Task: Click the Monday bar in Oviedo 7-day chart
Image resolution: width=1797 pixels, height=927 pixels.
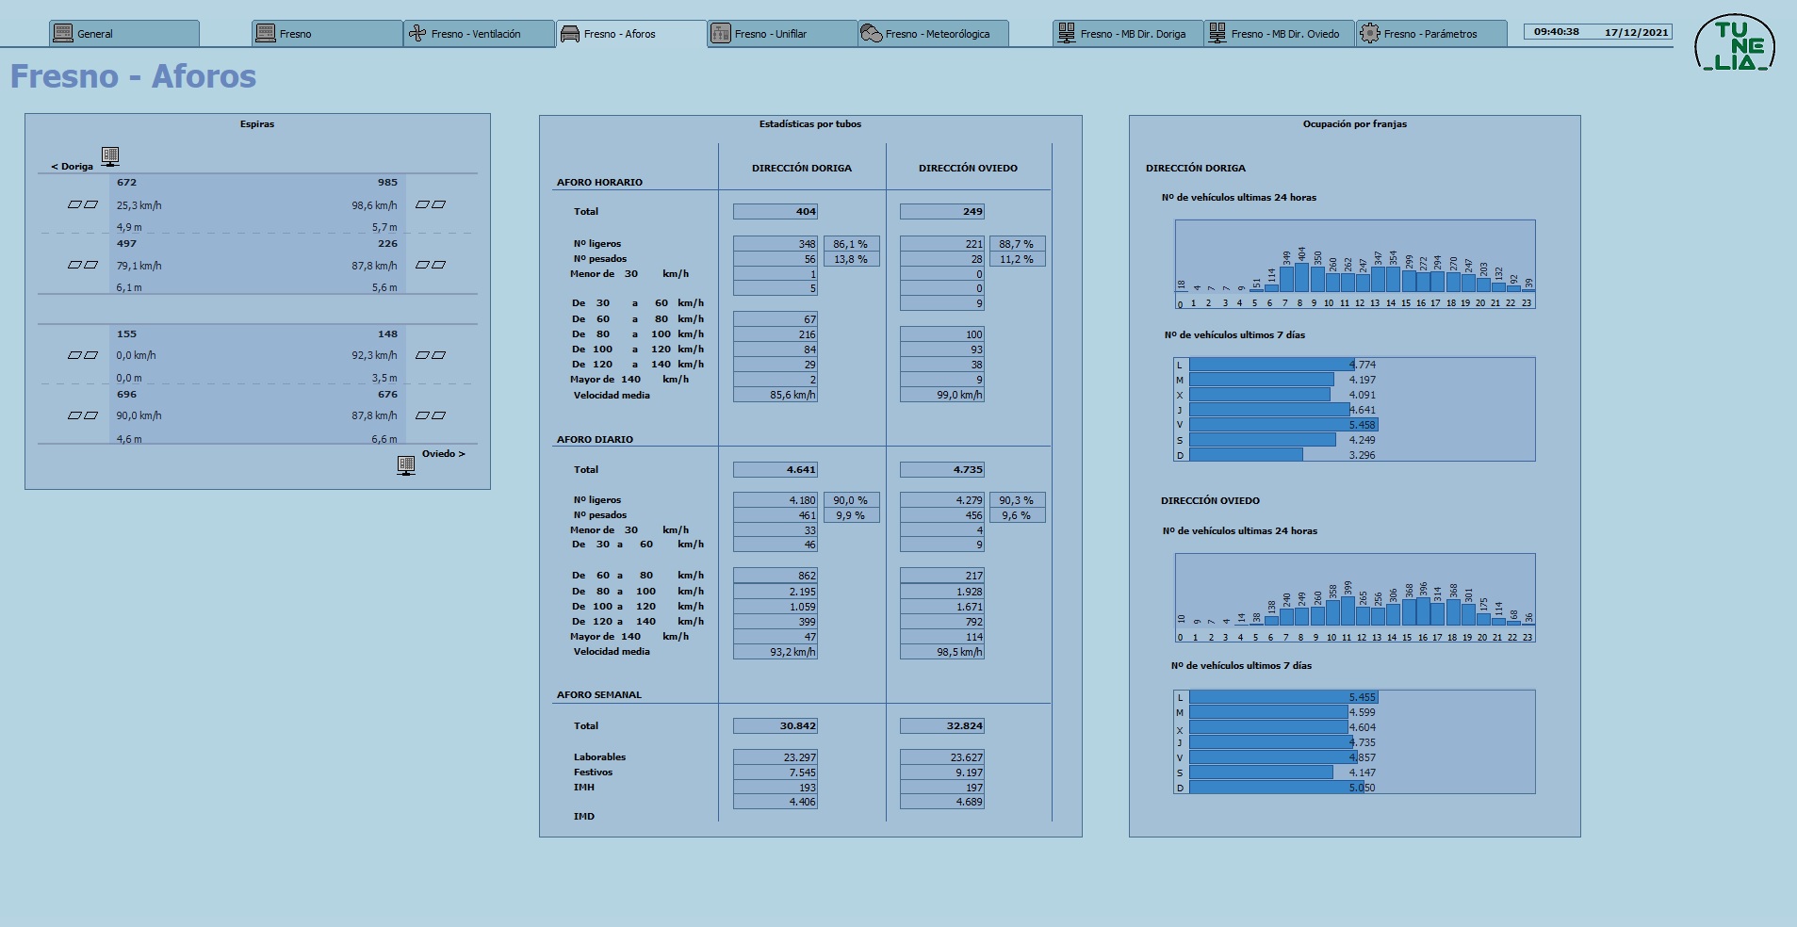Action: click(x=1283, y=697)
